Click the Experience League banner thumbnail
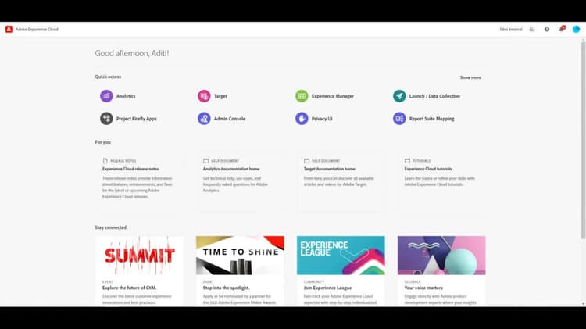This screenshot has height=329, width=586. coord(341,256)
